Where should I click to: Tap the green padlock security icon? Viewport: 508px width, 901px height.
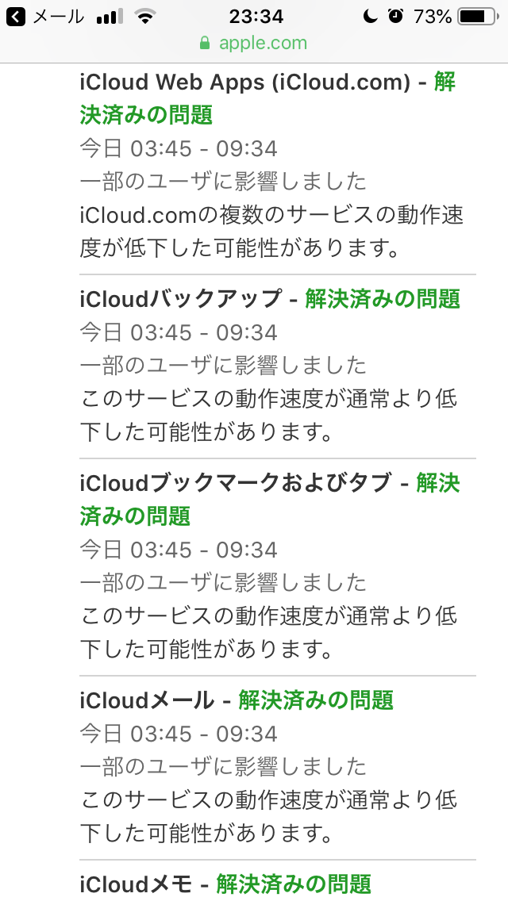coord(206,43)
